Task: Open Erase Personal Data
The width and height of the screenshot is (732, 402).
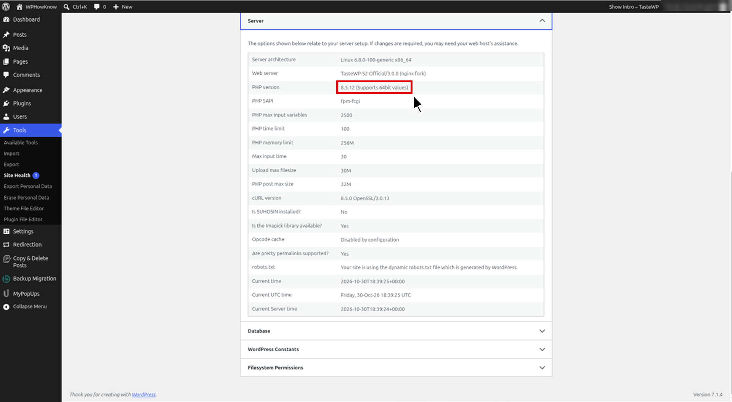Action: click(x=26, y=198)
